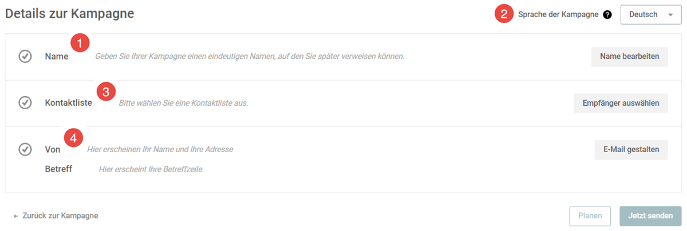
Task: Click the dropdown arrow next to Deutsch
Action: point(670,15)
